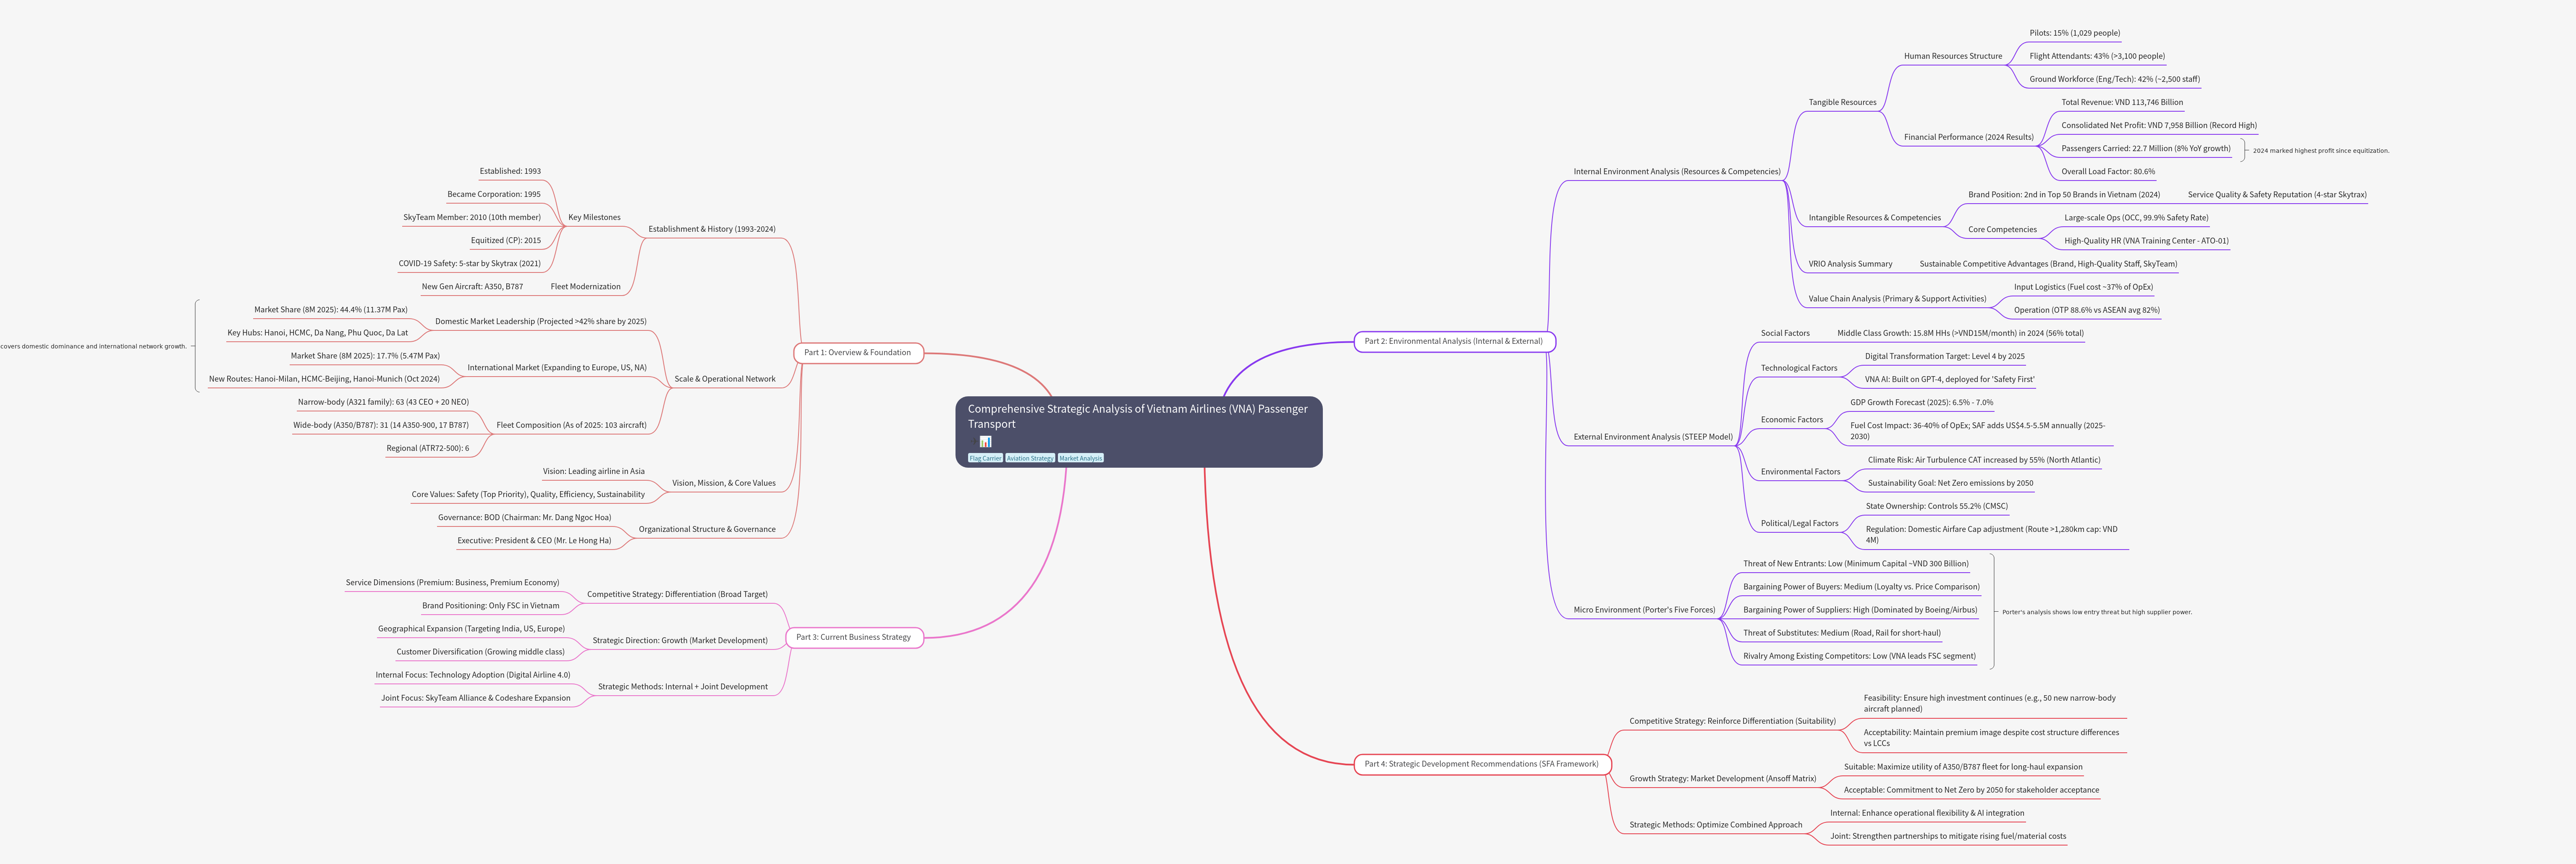The image size is (2576, 864).
Task: Click the Porter's analysis summary note
Action: pos(2096,612)
